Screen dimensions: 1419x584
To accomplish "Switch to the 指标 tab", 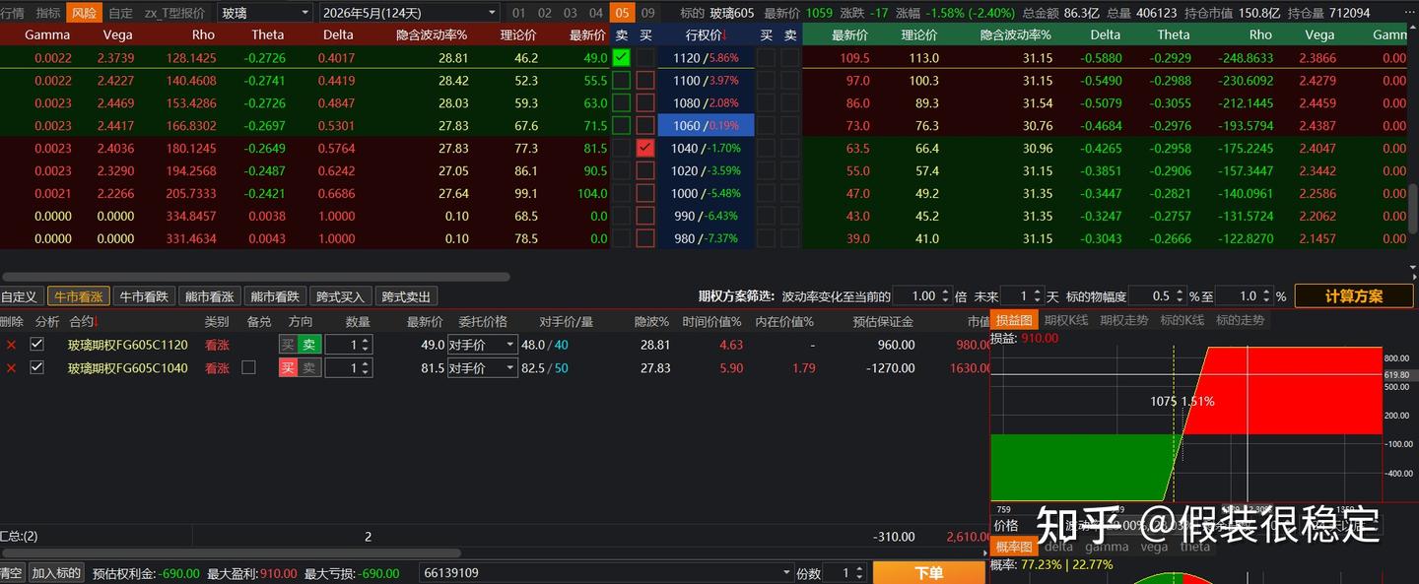I will click(48, 13).
